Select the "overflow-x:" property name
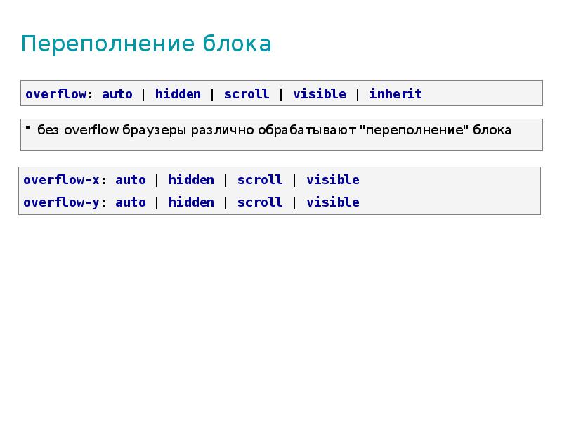The height and width of the screenshot is (421, 562). click(65, 180)
